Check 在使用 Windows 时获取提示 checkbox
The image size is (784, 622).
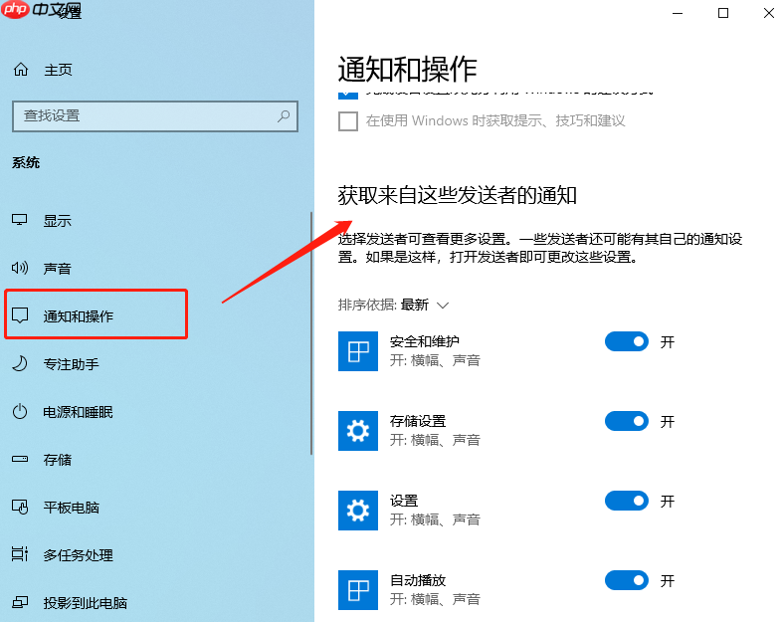(348, 121)
